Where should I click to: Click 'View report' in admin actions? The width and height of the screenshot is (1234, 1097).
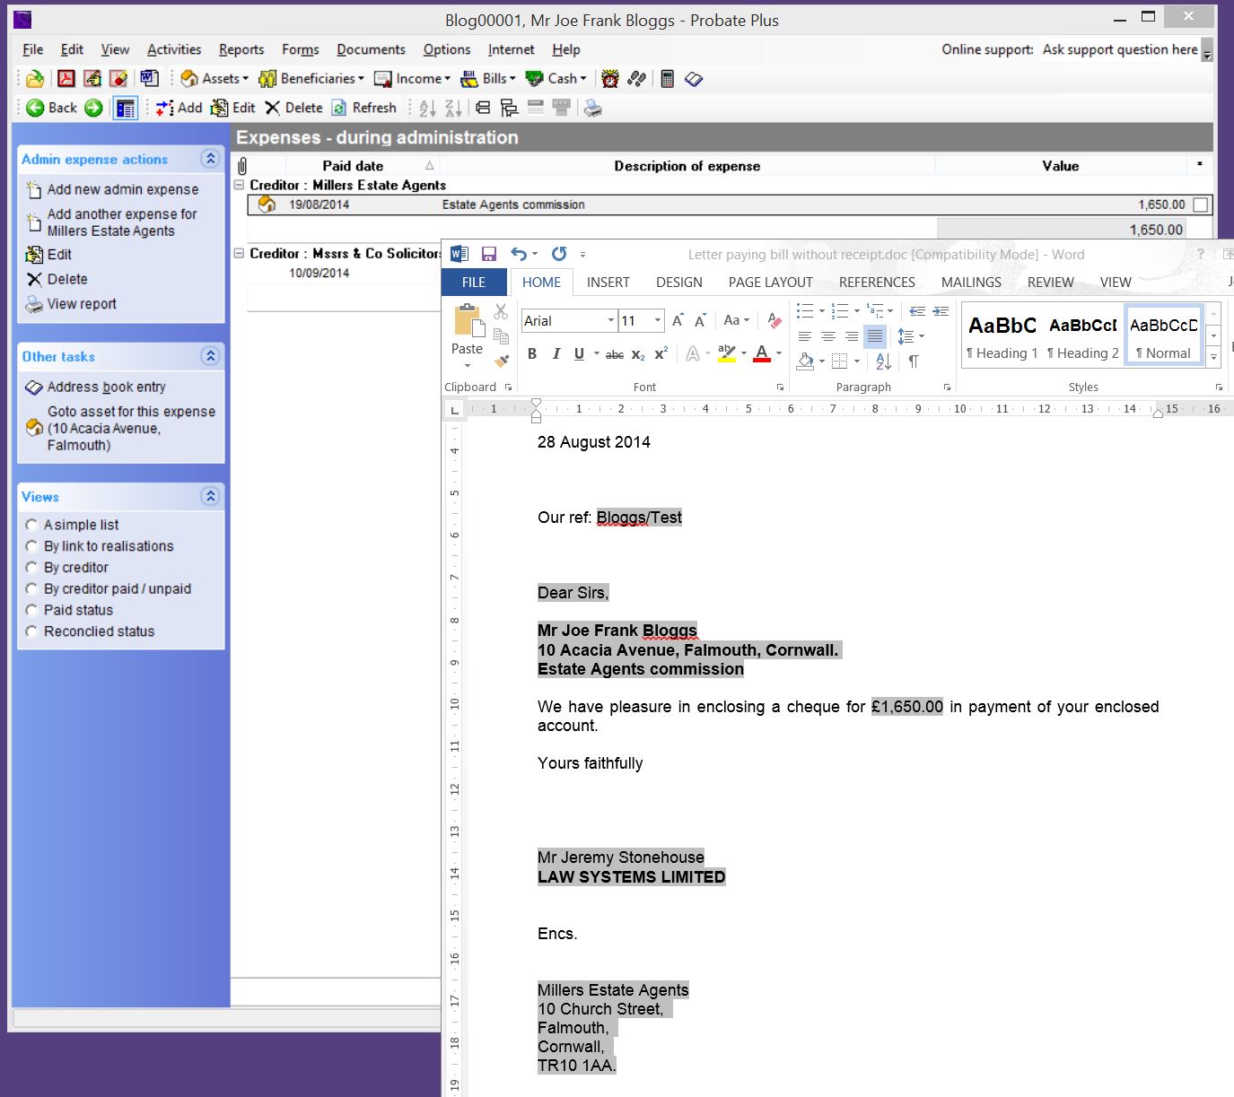(82, 304)
